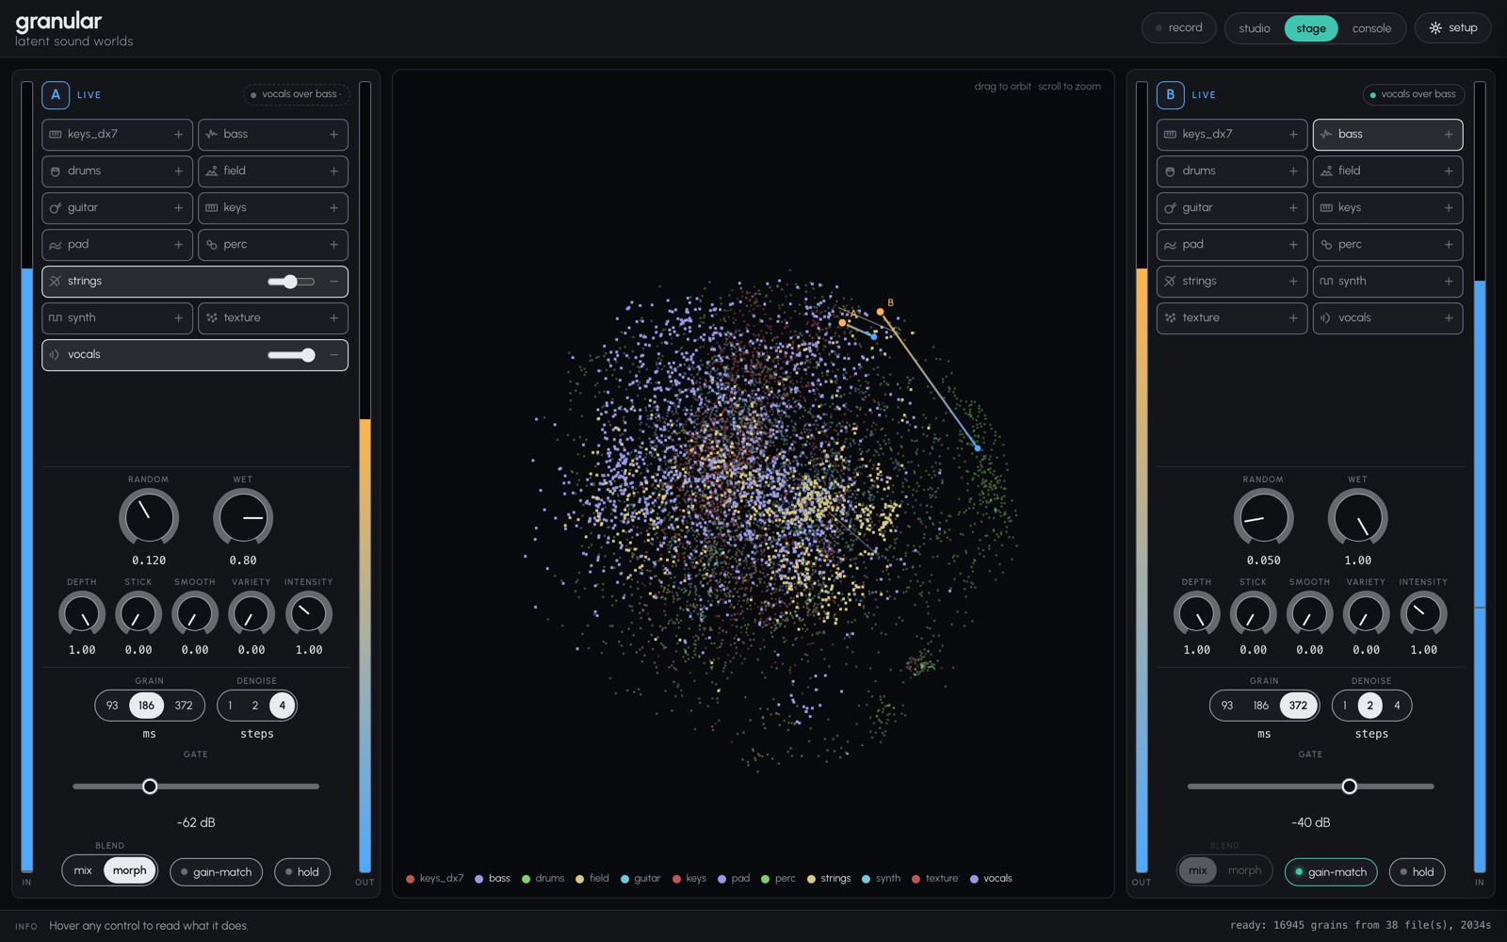Open the vocals over bass preset in panel A
1507x942 pixels.
coord(297,94)
